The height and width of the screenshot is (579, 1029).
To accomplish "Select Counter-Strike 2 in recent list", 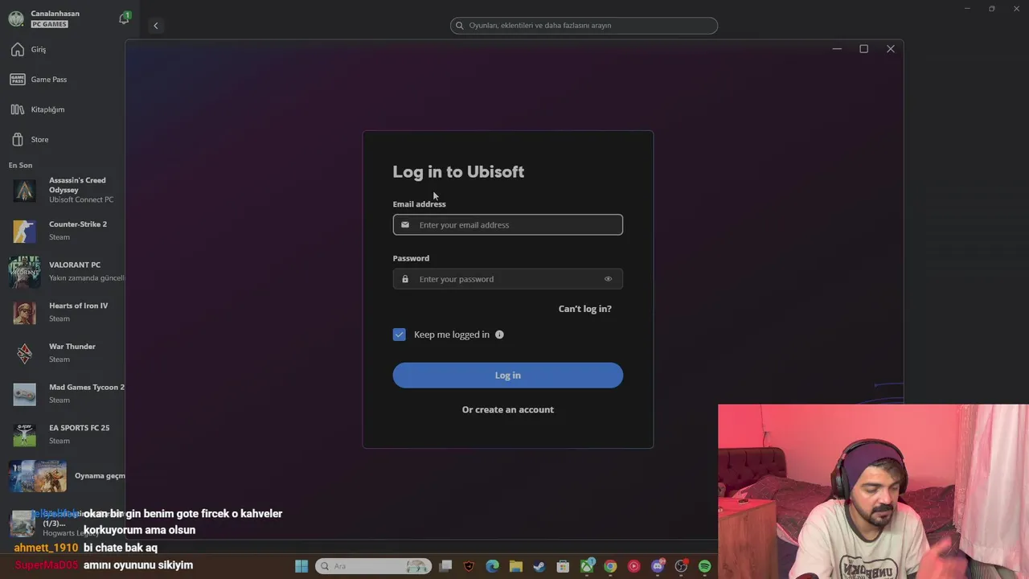I will (x=64, y=231).
